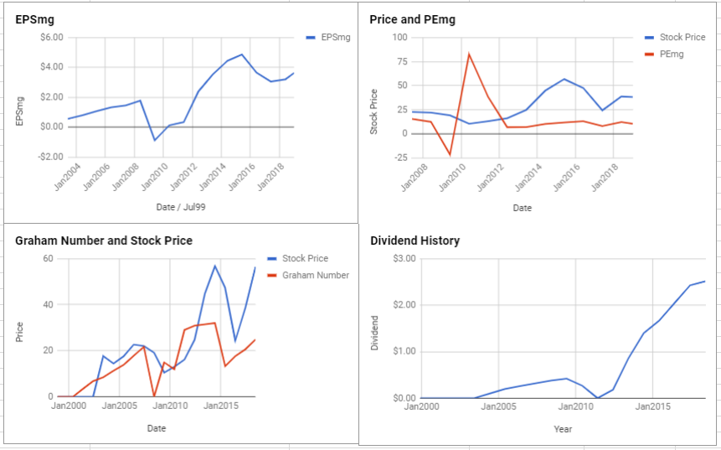Click the Dividend History chart title

415,241
